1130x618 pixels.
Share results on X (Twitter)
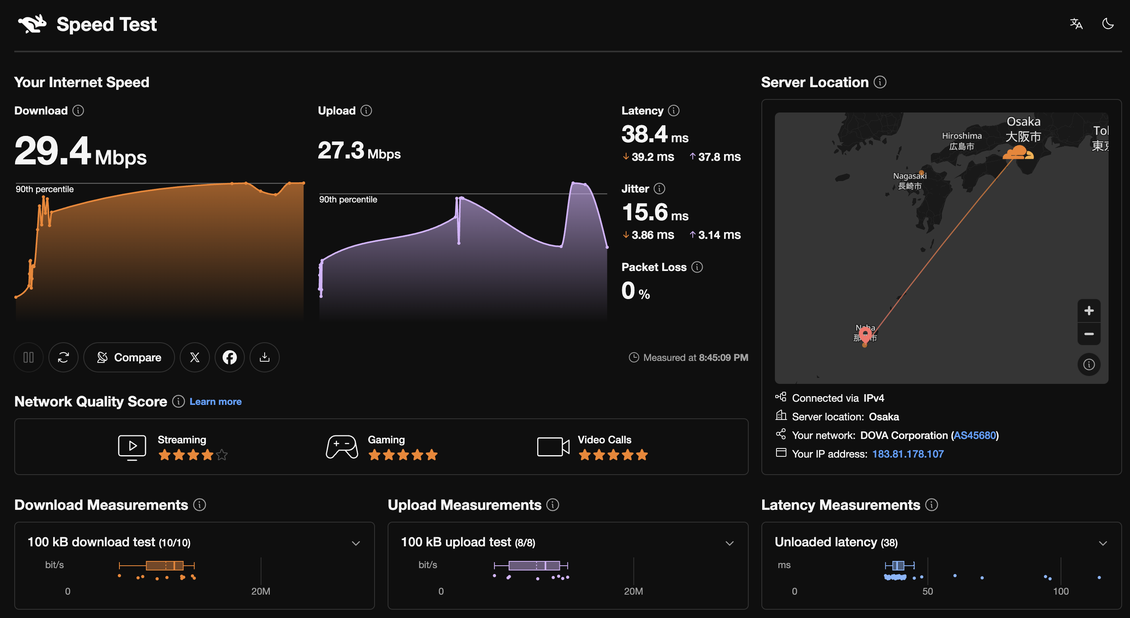(195, 357)
